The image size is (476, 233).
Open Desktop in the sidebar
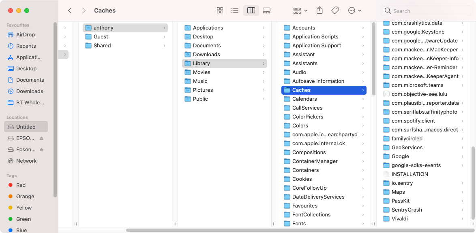click(26, 68)
